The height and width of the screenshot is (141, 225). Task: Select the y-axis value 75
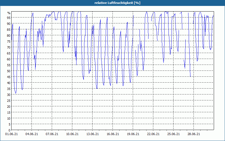point(9,41)
